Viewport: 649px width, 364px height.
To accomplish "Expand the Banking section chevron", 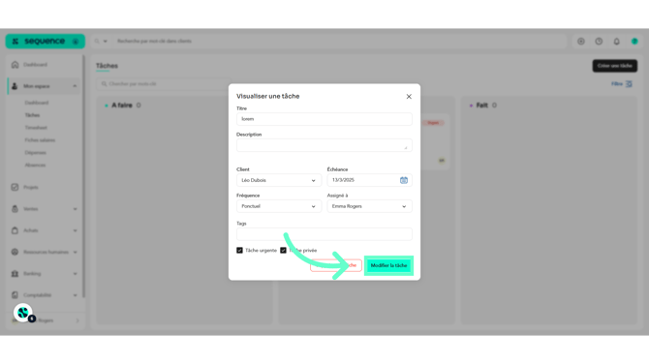I will tap(75, 273).
